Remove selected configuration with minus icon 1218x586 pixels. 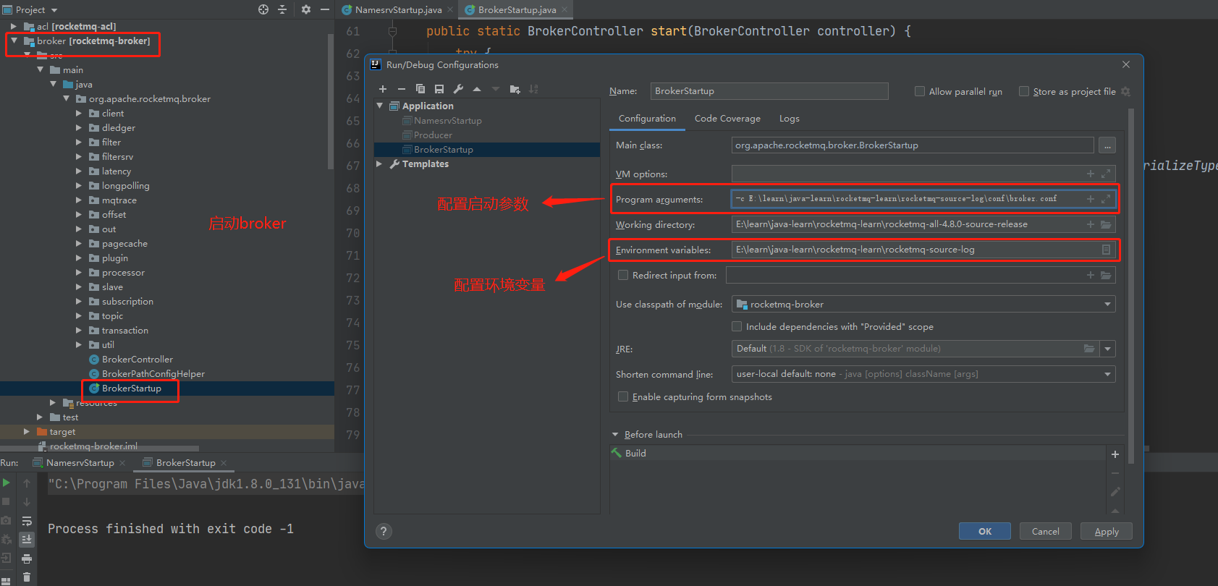point(402,89)
